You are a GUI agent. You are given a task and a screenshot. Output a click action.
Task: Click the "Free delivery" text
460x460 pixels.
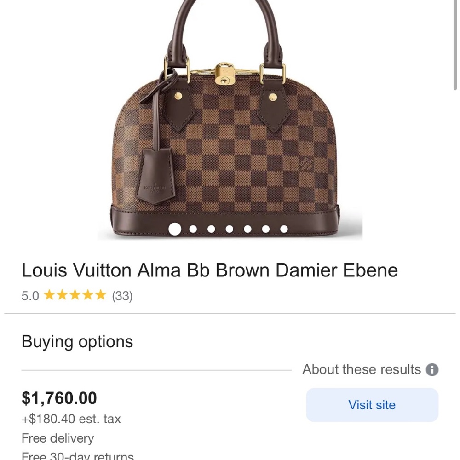pyautogui.click(x=57, y=438)
